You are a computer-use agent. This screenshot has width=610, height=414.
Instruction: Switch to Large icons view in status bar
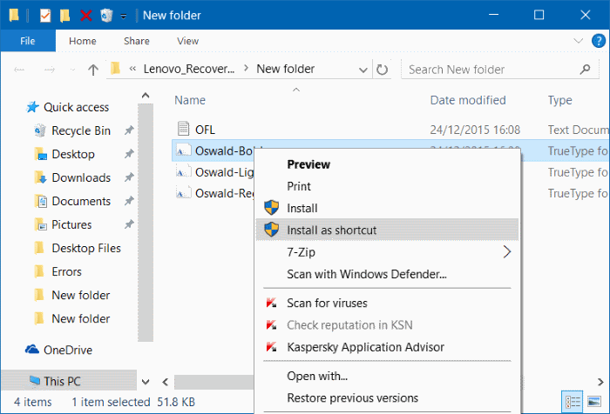(x=593, y=402)
